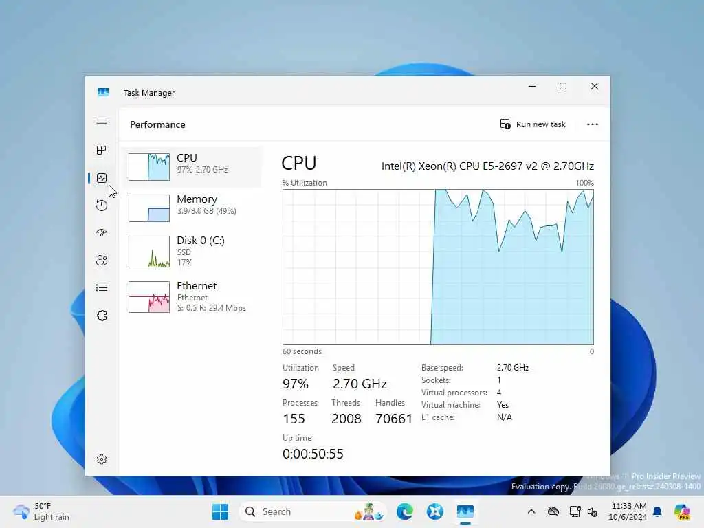Show hidden system tray icons
Viewport: 704px width, 528px height.
click(531, 511)
